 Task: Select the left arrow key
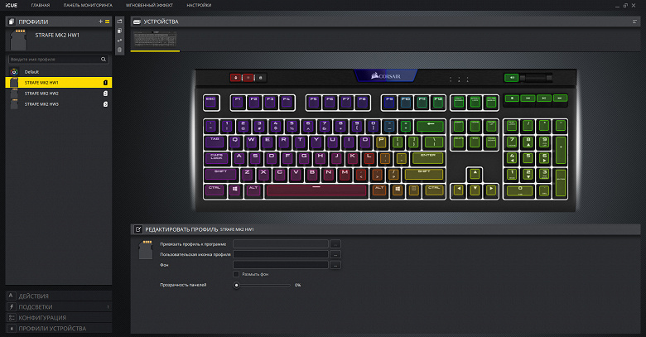[459, 190]
